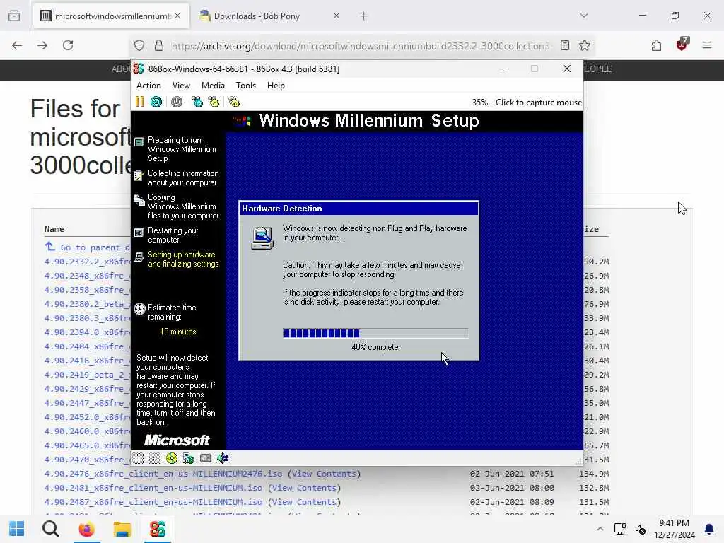This screenshot has width=724, height=543.
Task: Open the taskbar clock showing 9:41 PM
Action: pyautogui.click(x=675, y=529)
